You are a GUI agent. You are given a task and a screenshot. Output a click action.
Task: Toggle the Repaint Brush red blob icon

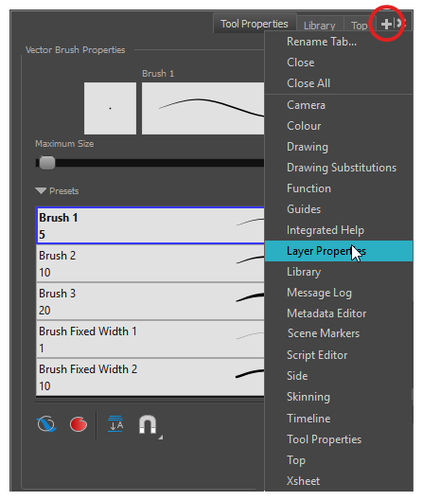(x=79, y=424)
